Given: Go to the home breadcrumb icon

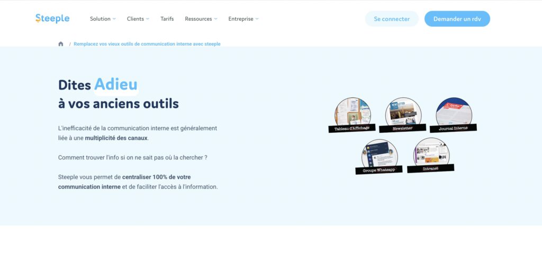Looking at the screenshot, I should [x=61, y=44].
